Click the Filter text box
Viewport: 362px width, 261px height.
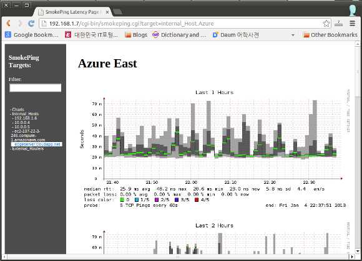point(36,88)
